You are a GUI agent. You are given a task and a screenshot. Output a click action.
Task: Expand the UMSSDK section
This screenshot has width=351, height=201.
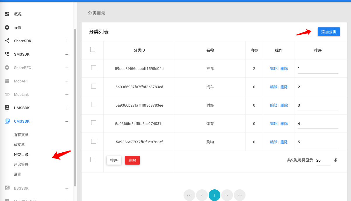click(x=67, y=107)
